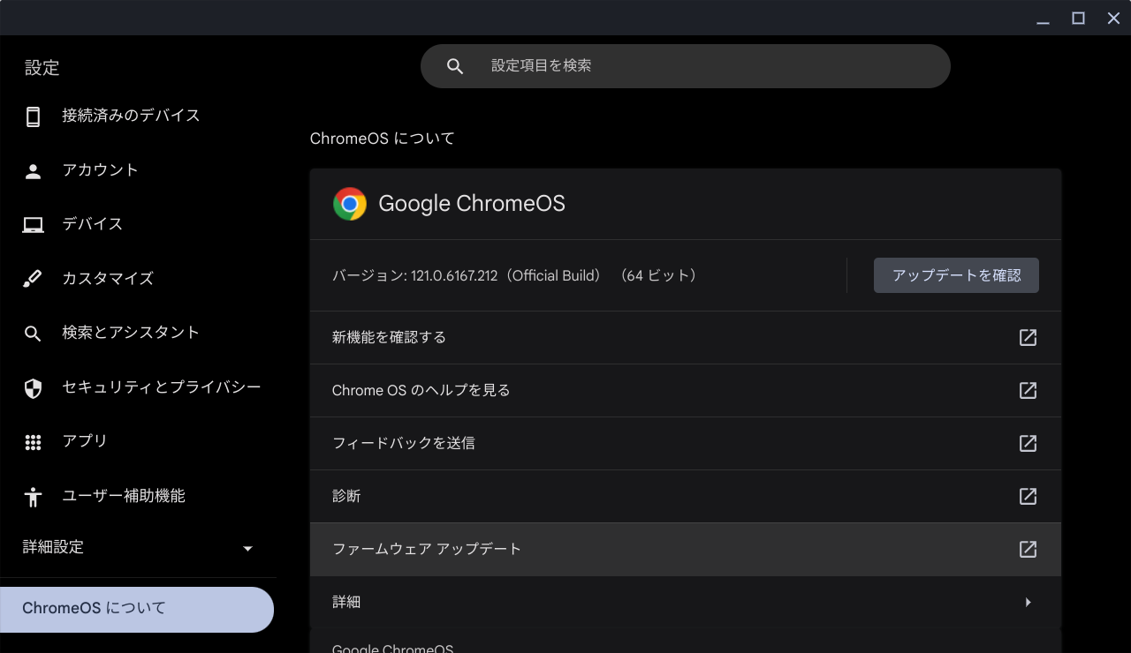Select セキュリティとプライバシー menu entry
This screenshot has width=1131, height=653.
click(160, 387)
